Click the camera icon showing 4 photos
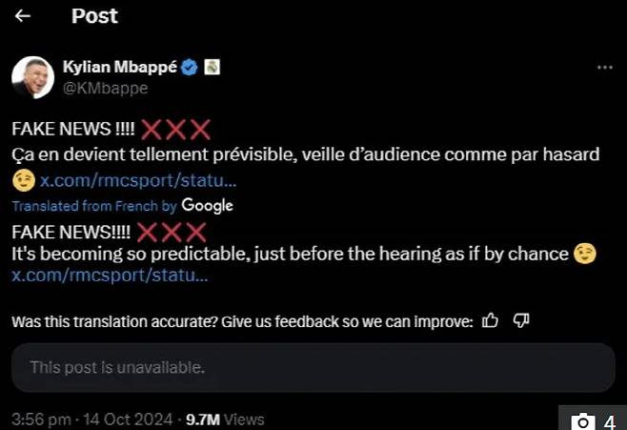Viewport: 627px width, 430px height. tap(581, 420)
